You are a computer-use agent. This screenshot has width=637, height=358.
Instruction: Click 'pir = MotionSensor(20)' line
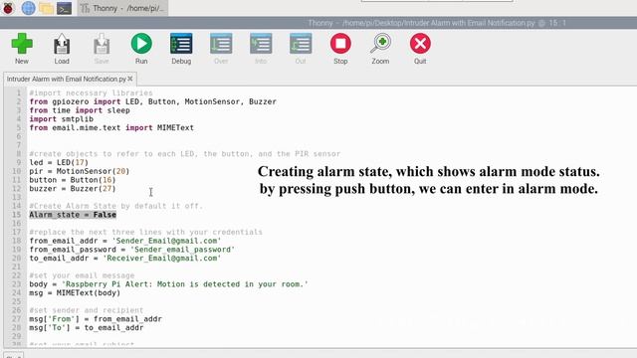pyautogui.click(x=80, y=171)
